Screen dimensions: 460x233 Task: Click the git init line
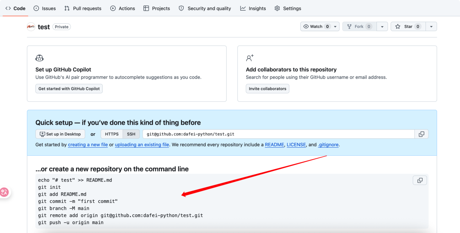(49, 187)
